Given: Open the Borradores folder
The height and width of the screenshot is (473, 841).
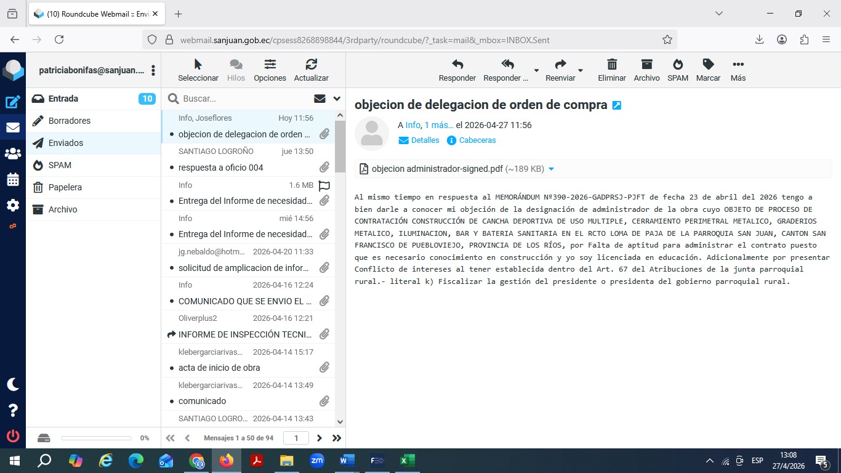Looking at the screenshot, I should [x=70, y=121].
